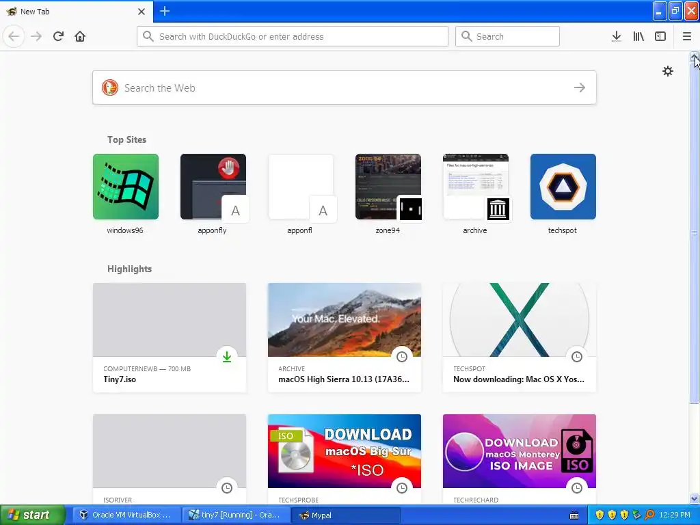The width and height of the screenshot is (700, 525).
Task: Focus the toolbar Search box
Action: [x=507, y=36]
